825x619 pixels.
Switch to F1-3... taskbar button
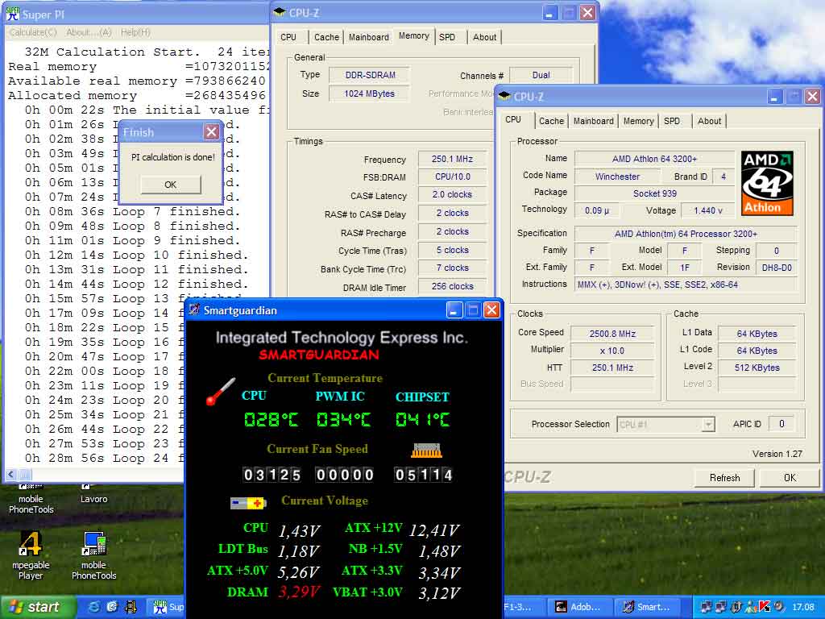pyautogui.click(x=523, y=608)
